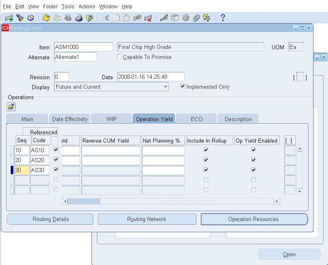328x265 pixels.
Task: Click the Translations globe icon
Action: click(186, 18)
